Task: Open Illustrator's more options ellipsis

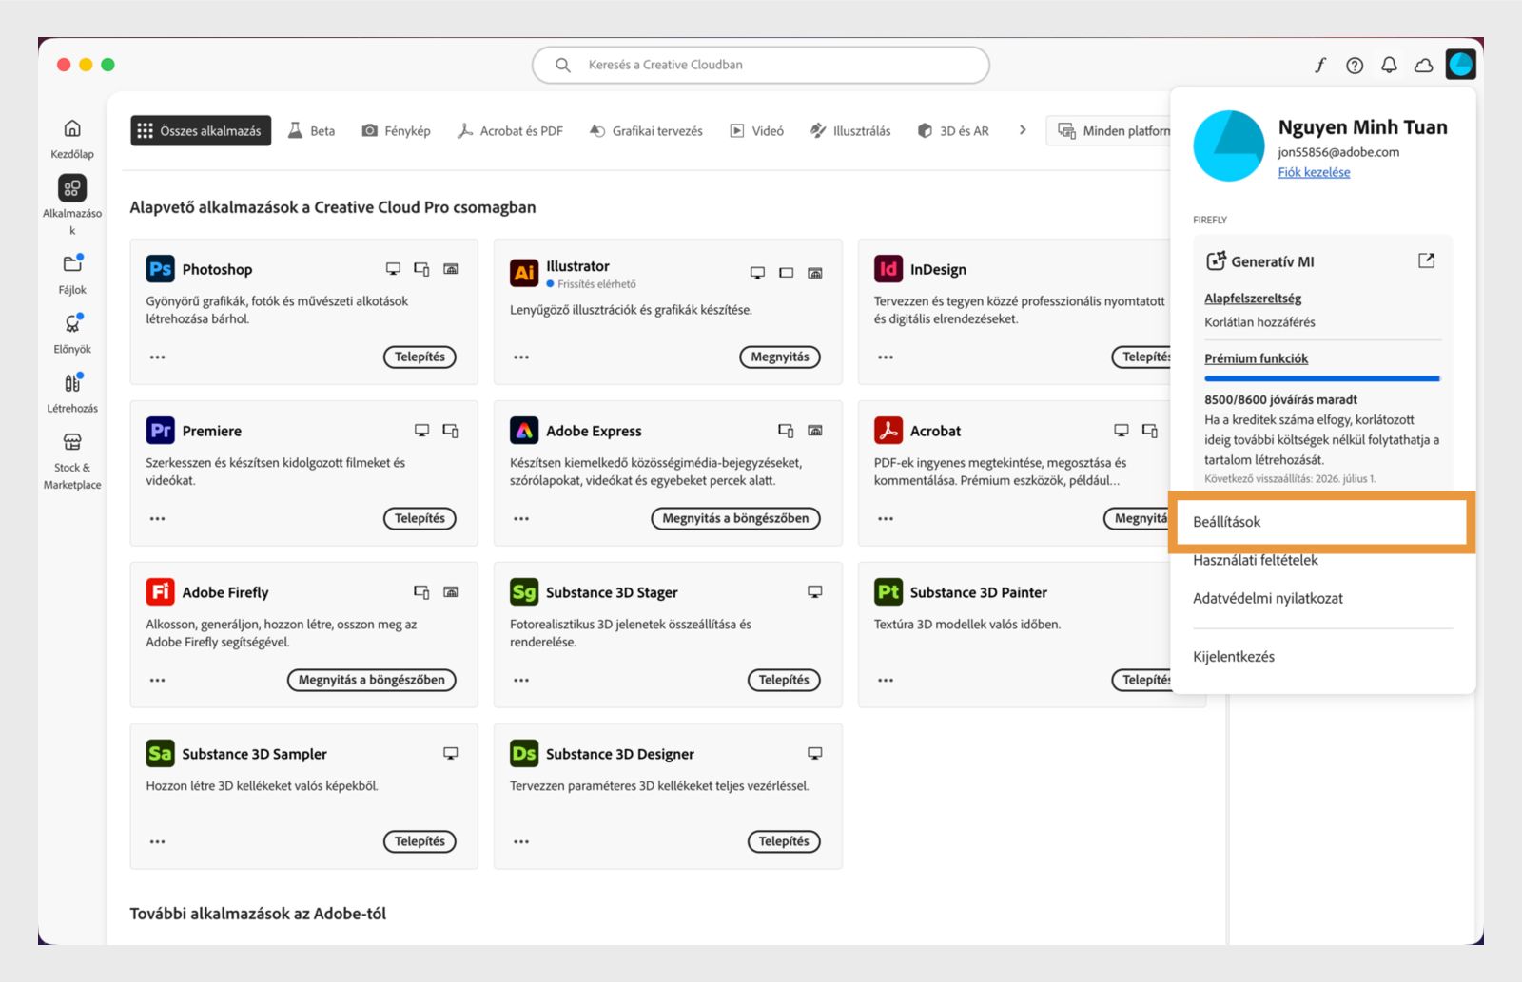Action: [521, 357]
